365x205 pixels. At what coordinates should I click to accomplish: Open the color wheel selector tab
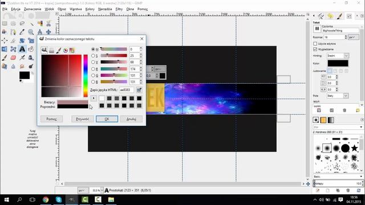[x=66, y=50]
